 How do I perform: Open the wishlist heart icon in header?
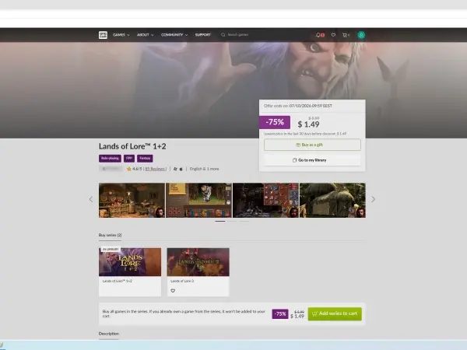333,35
